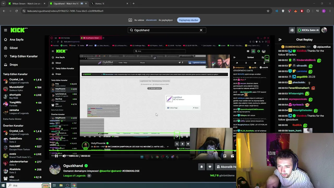Viewport: 334px width, 188px height.
Task: Open the Kick drops chest icon
Action: click(292, 30)
